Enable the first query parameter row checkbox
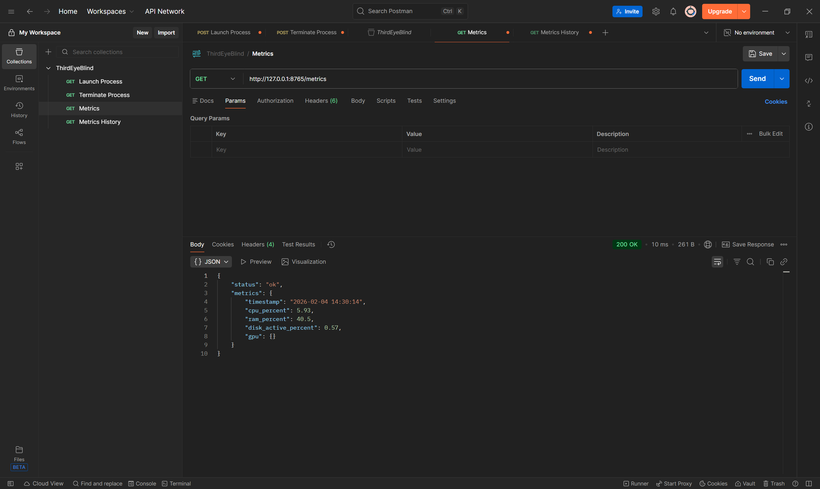The width and height of the screenshot is (820, 489). [201, 149]
